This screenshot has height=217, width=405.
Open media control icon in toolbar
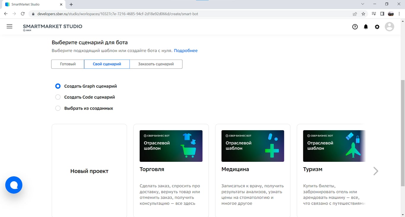(374, 14)
